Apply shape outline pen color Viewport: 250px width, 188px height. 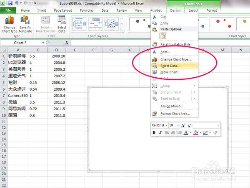(x=205, y=132)
